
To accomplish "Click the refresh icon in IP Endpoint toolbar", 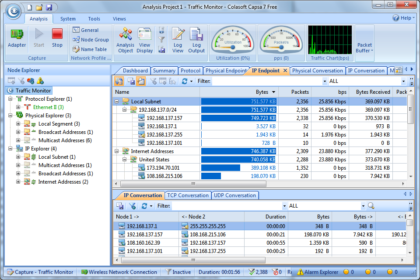I will pos(185,81).
